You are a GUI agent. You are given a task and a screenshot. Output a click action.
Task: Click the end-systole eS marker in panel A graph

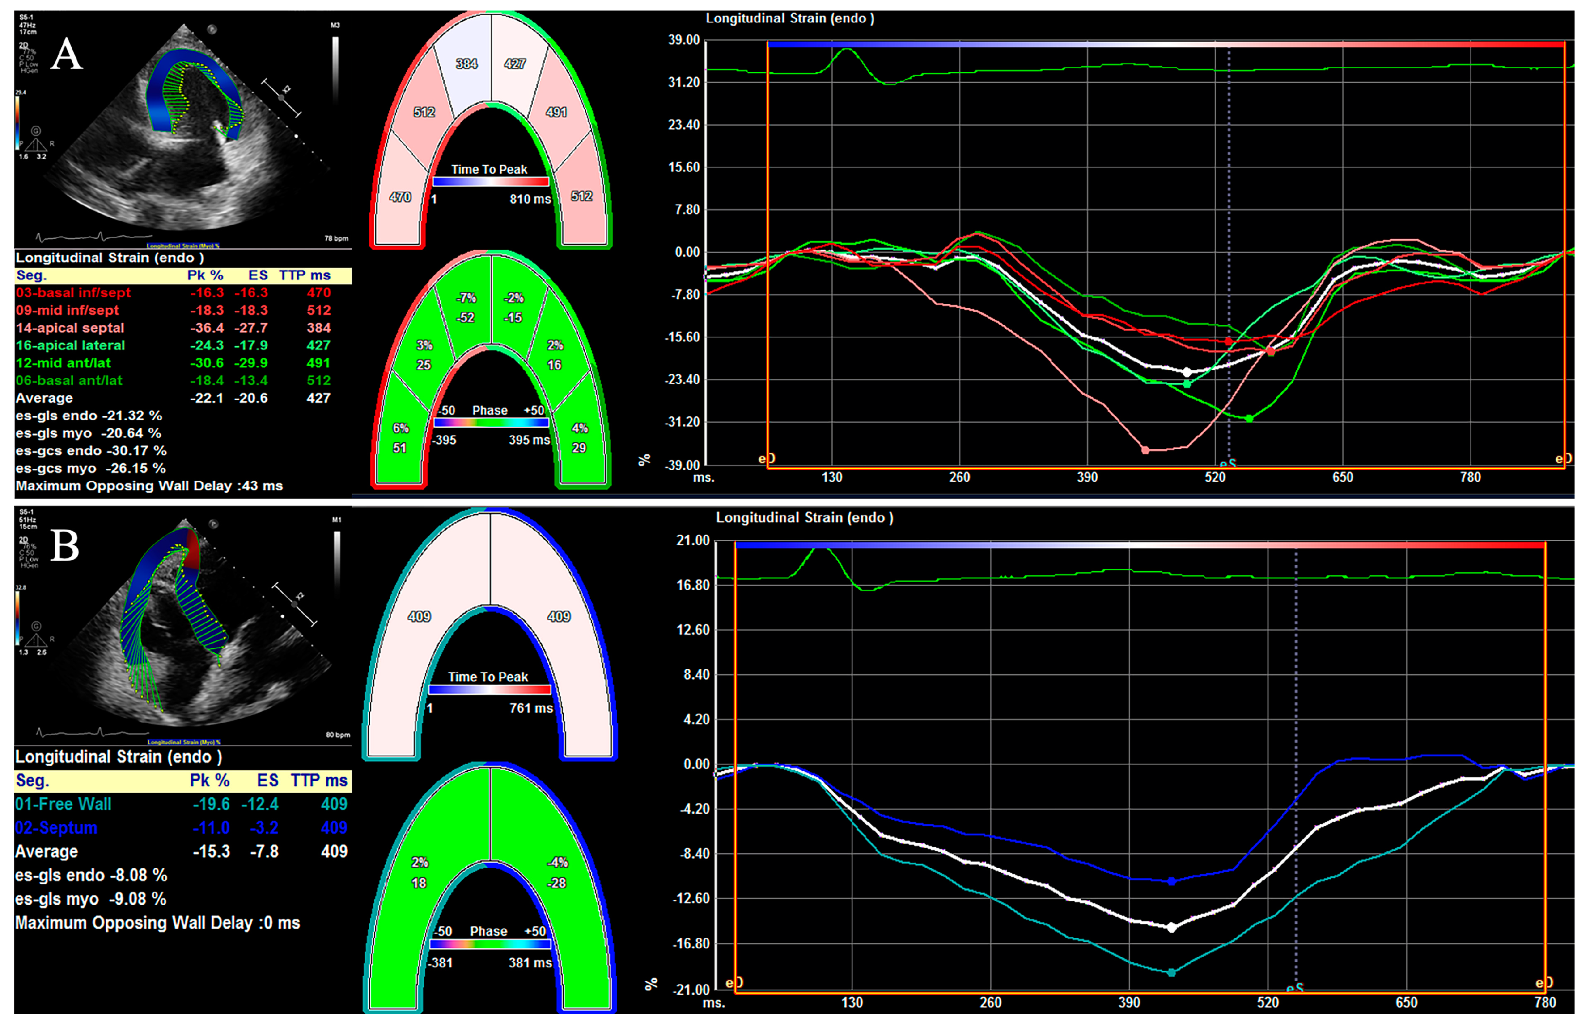[x=1228, y=463]
